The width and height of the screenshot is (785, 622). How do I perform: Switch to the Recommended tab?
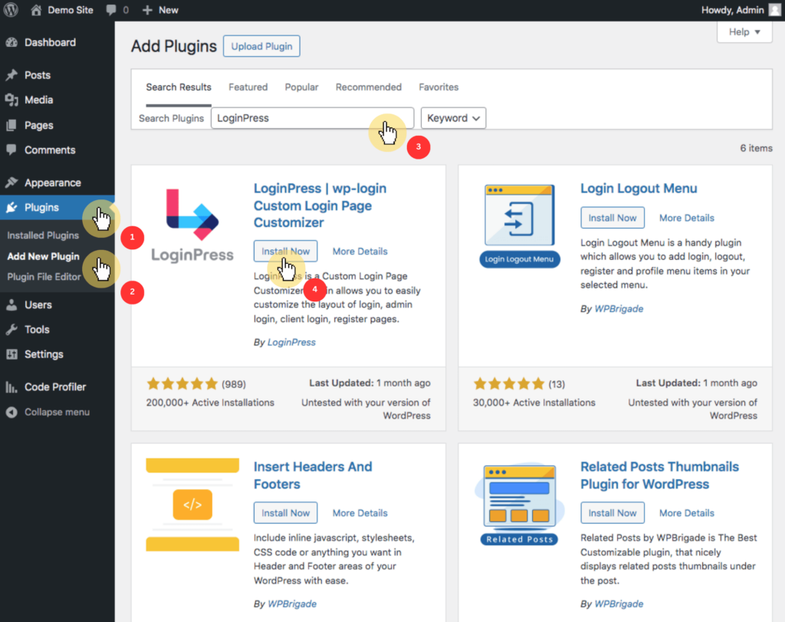369,87
